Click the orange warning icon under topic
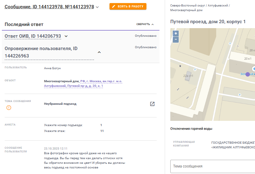The height and width of the screenshot is (174, 255). click(x=9, y=108)
